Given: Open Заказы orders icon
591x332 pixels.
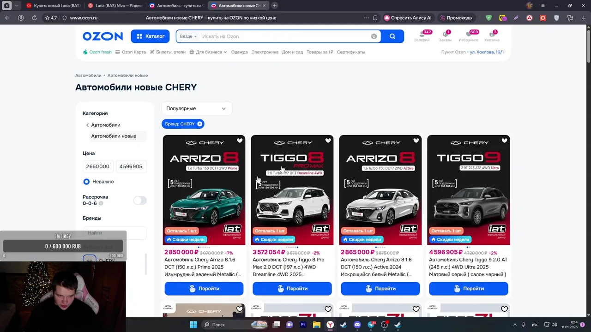Looking at the screenshot, I should 445,36.
